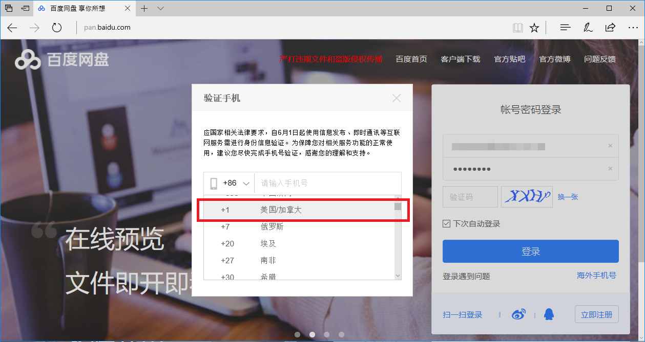645x342 pixels.
Task: Close the 百度网盘 browser tab
Action: click(128, 8)
